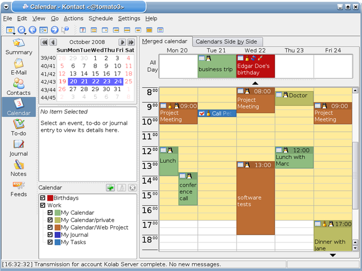Go back with the left arrow icon
Viewport: 362px width, 271px height.
[33, 30]
